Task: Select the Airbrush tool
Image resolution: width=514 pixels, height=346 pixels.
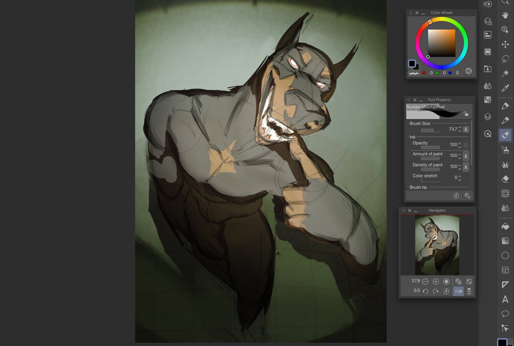Action: pos(505,149)
